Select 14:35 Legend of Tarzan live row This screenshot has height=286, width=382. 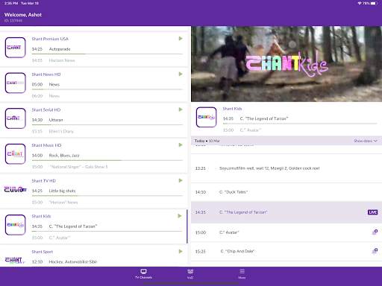click(x=286, y=212)
